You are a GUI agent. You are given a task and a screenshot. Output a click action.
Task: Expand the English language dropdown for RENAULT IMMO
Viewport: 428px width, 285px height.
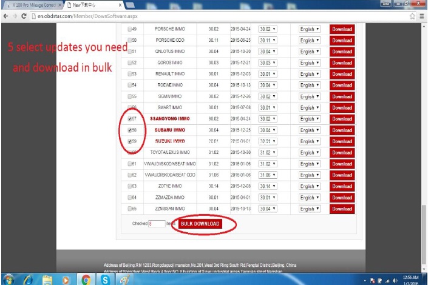coord(309,74)
